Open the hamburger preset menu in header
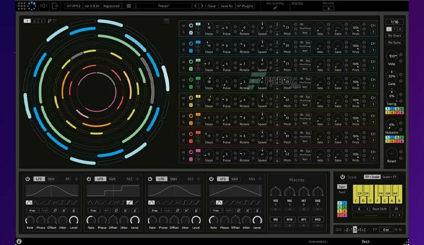Screen dimensions: 424x245 pos(129,6)
